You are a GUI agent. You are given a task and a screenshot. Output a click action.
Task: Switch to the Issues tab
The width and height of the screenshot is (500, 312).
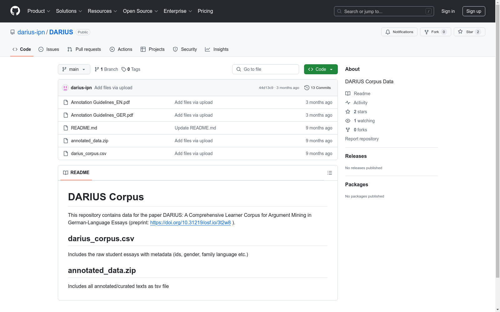(x=49, y=49)
